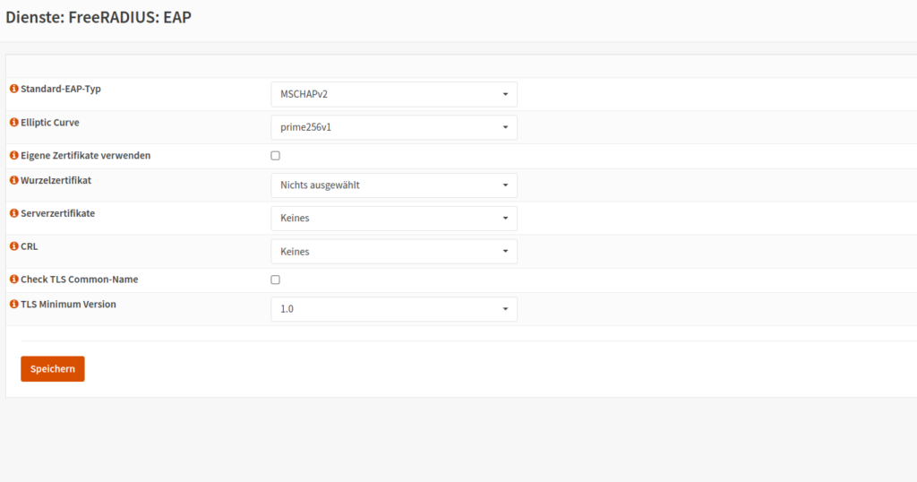Image resolution: width=917 pixels, height=482 pixels.
Task: Open the Standard-EAP-Typ dropdown showing MSCHAPv2
Action: 394,94
